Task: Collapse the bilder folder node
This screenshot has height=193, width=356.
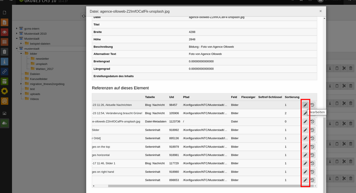Action: (x=21, y=53)
